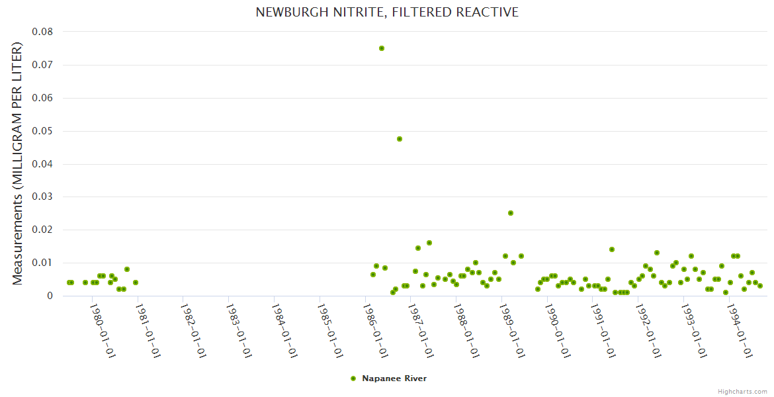Select the 1990-01-01 x-axis label
Image resolution: width=774 pixels, height=397 pixels.
[557, 331]
